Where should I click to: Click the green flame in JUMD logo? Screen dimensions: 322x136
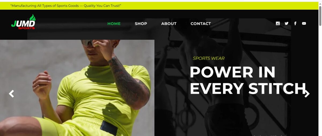tap(32, 18)
